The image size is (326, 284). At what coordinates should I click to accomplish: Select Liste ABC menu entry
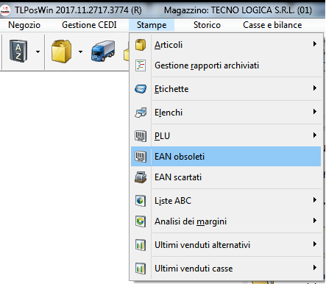[226, 201]
